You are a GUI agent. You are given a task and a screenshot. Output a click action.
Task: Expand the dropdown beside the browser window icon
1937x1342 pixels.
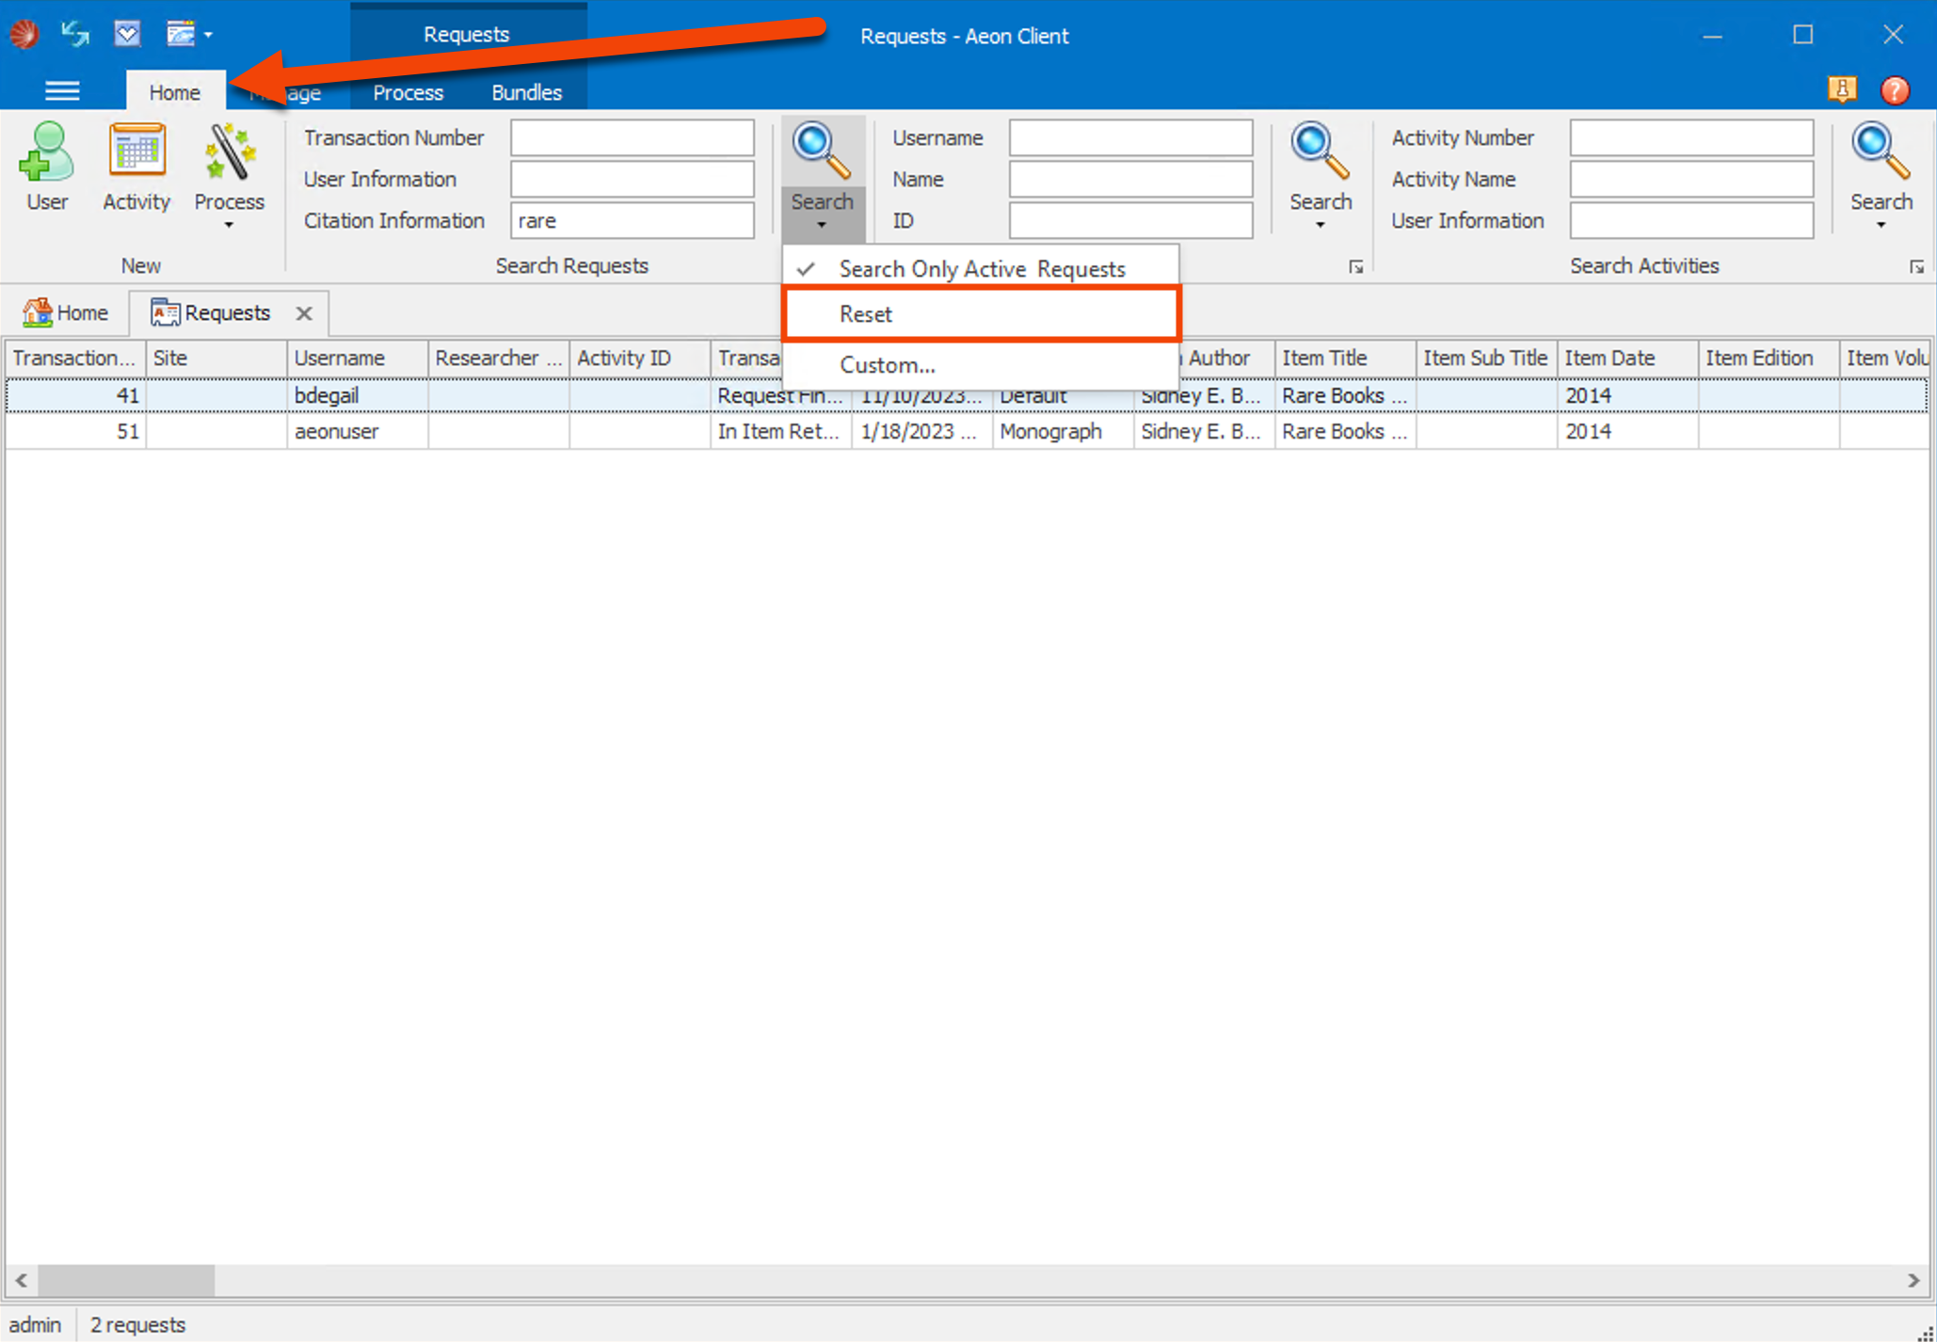pyautogui.click(x=209, y=34)
